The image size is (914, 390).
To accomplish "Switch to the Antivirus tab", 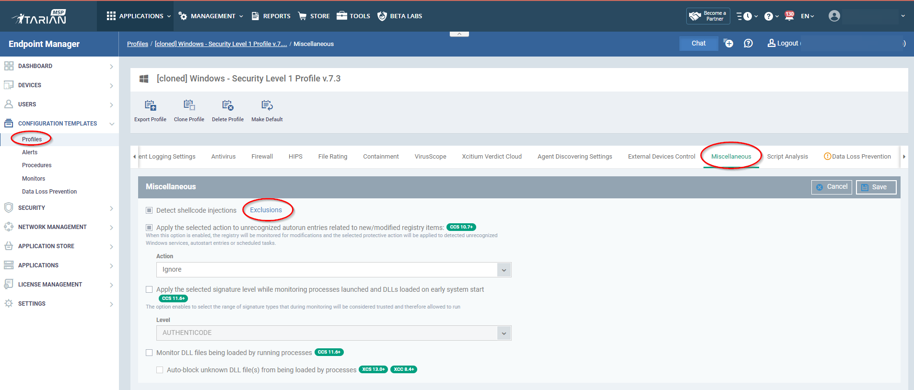I will (223, 157).
